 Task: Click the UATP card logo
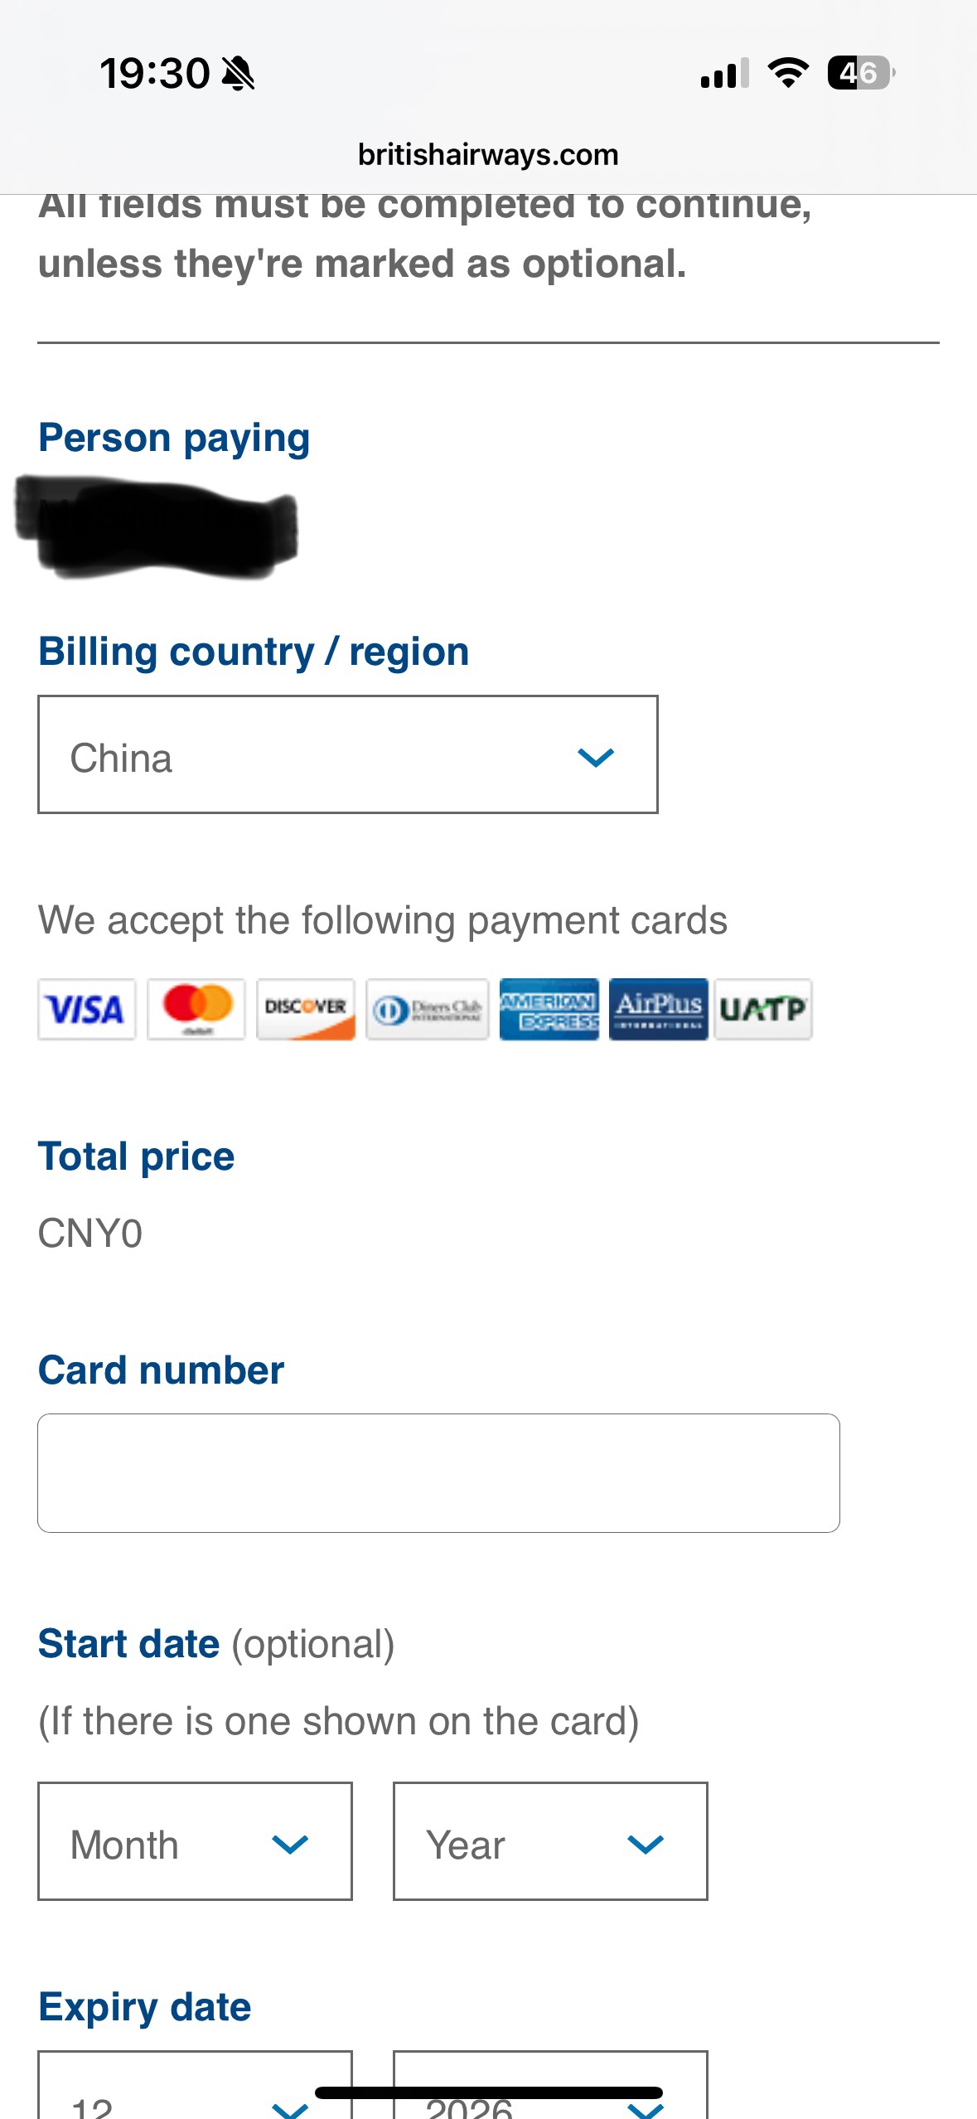(x=763, y=1009)
